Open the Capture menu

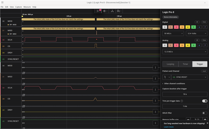click(19, 7)
